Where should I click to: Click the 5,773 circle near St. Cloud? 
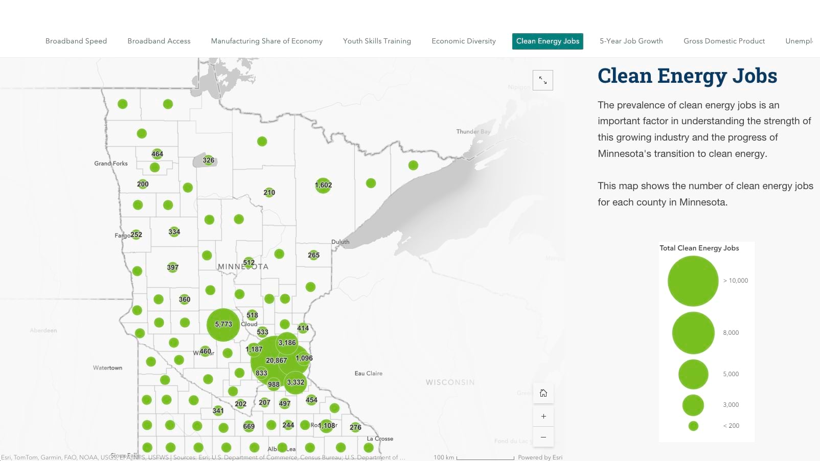[223, 324]
